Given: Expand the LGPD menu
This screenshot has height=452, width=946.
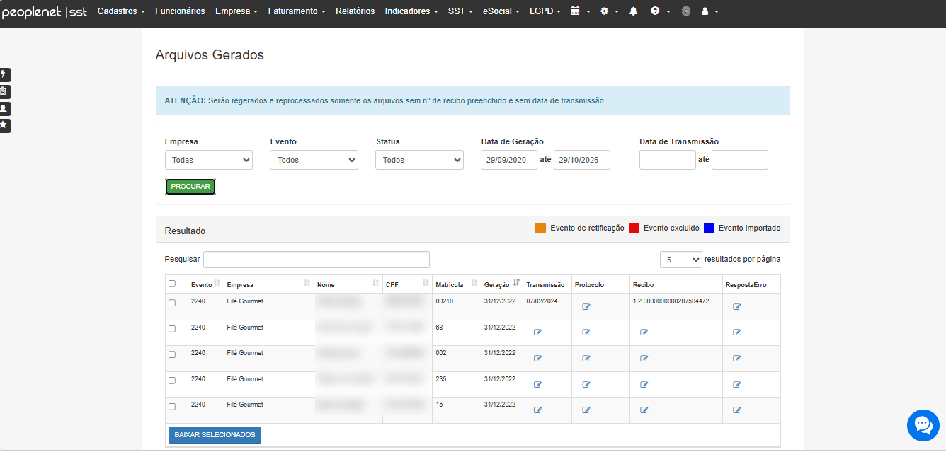Looking at the screenshot, I should coord(545,11).
